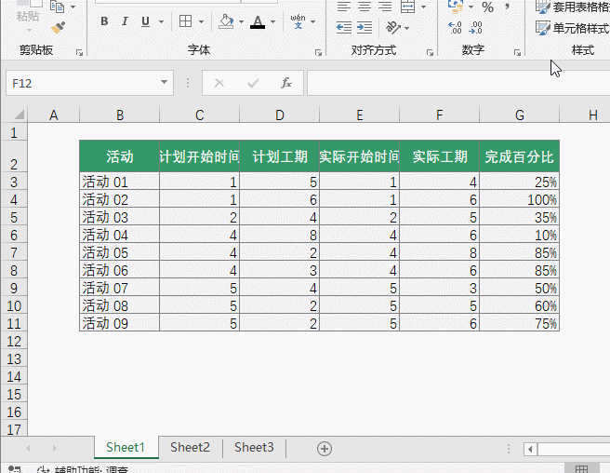Click the Decrease Decimal icon
The image size is (610, 473).
(476, 28)
